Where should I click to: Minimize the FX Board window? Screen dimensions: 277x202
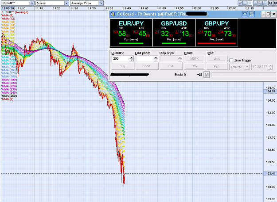pos(263,14)
